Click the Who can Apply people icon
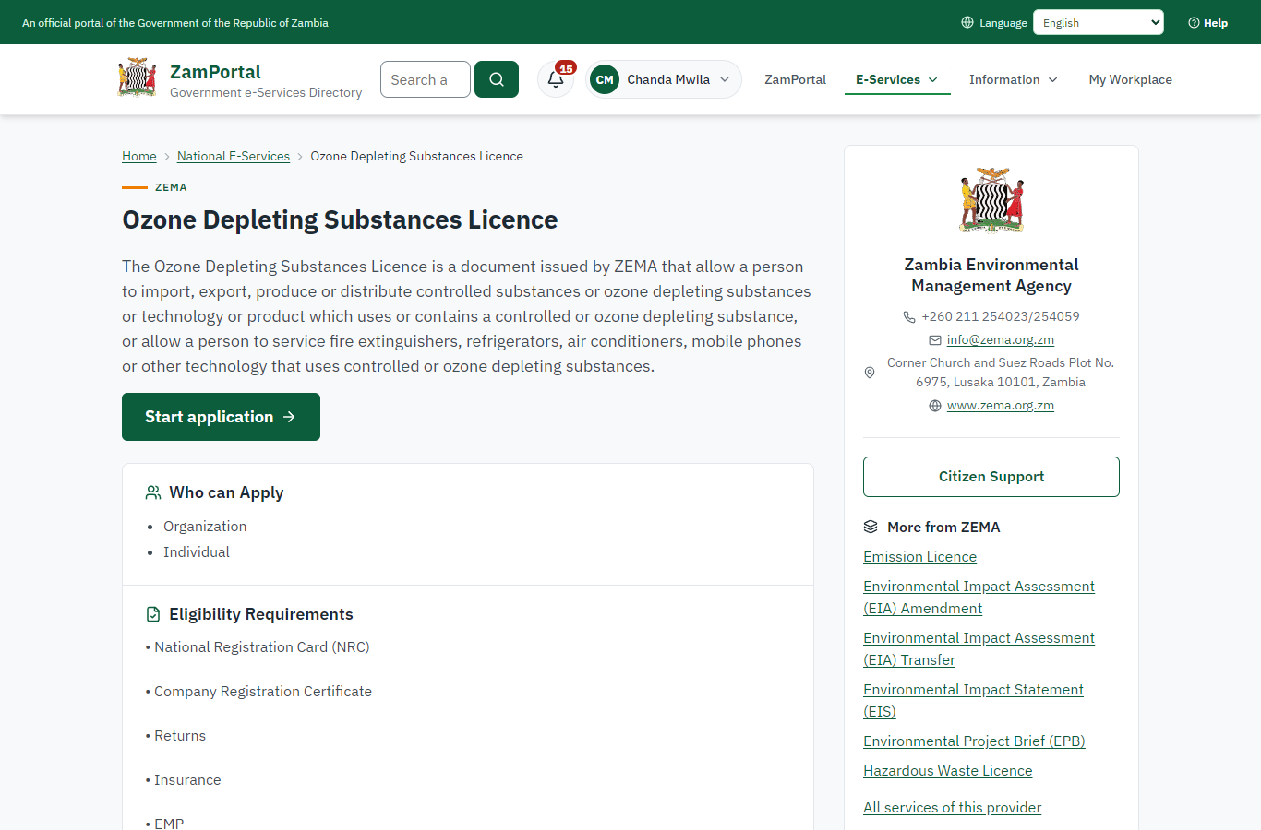This screenshot has width=1261, height=830. (x=153, y=492)
